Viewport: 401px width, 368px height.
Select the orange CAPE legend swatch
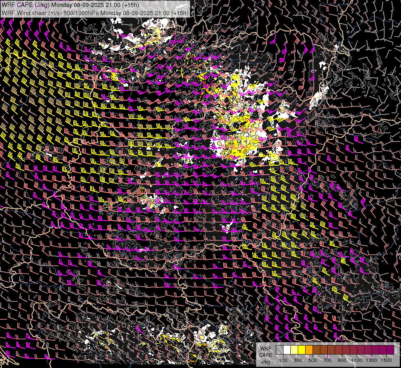(x=309, y=350)
